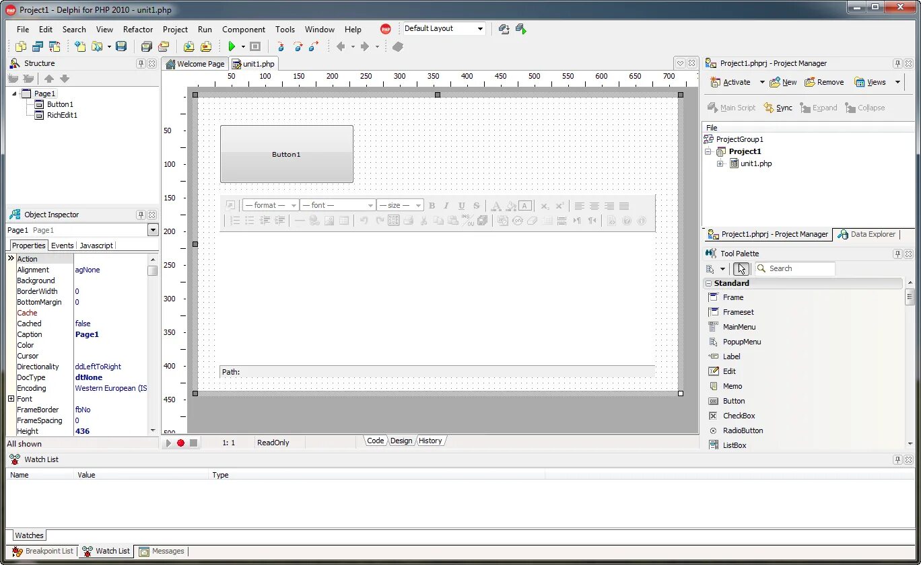Screen dimensions: 921x565
Task: Click the Views button in Project Manager
Action: (x=871, y=82)
